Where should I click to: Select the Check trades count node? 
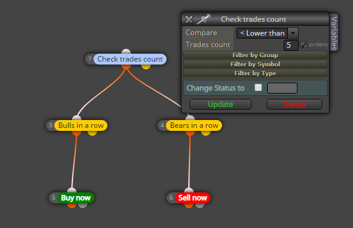pos(130,59)
